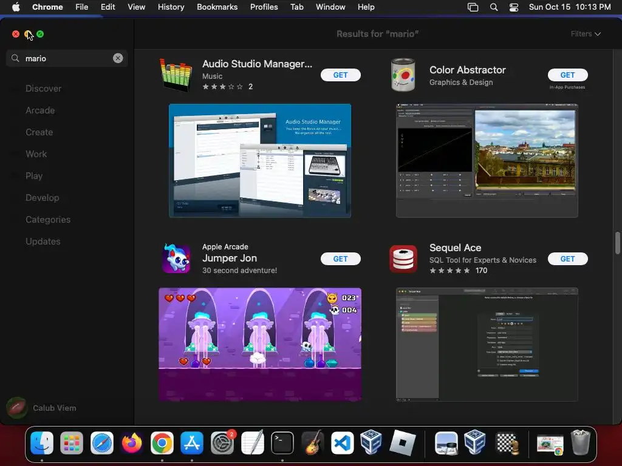
Task: Open the Jumper Jon gameplay screenshot
Action: click(260, 345)
